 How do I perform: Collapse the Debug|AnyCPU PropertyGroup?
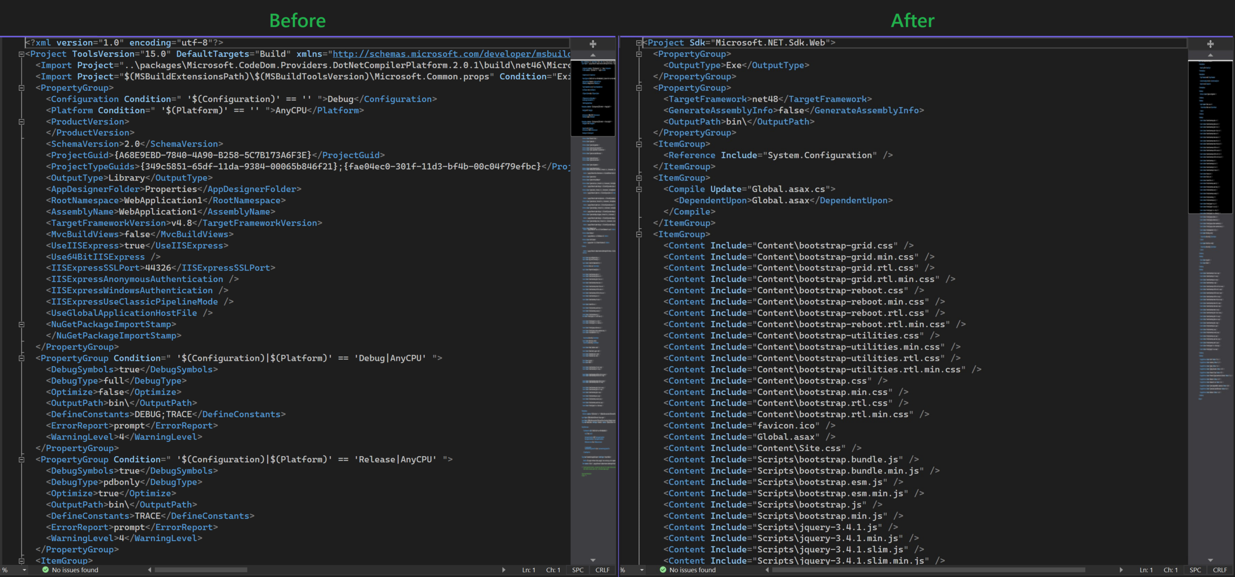click(21, 358)
